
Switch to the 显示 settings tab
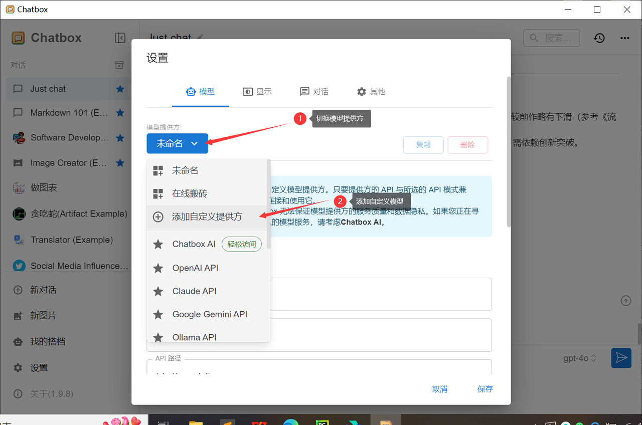coord(257,92)
